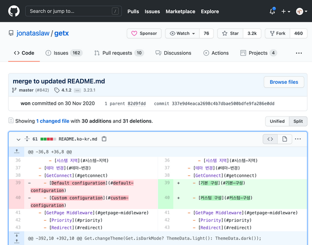Open the user avatar menu

300,11
